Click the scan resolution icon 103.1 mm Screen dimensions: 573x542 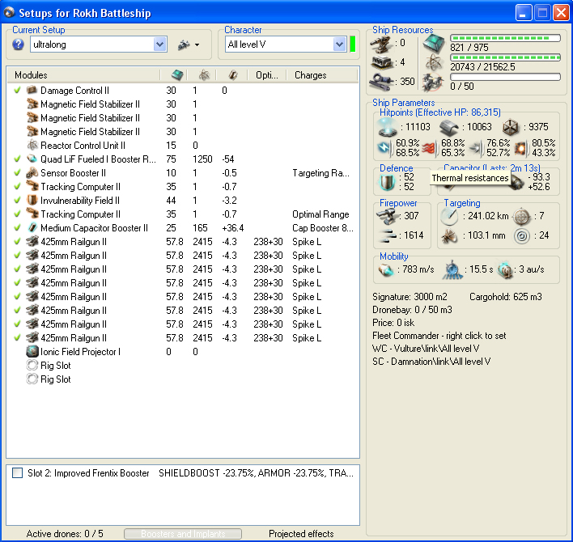[449, 236]
